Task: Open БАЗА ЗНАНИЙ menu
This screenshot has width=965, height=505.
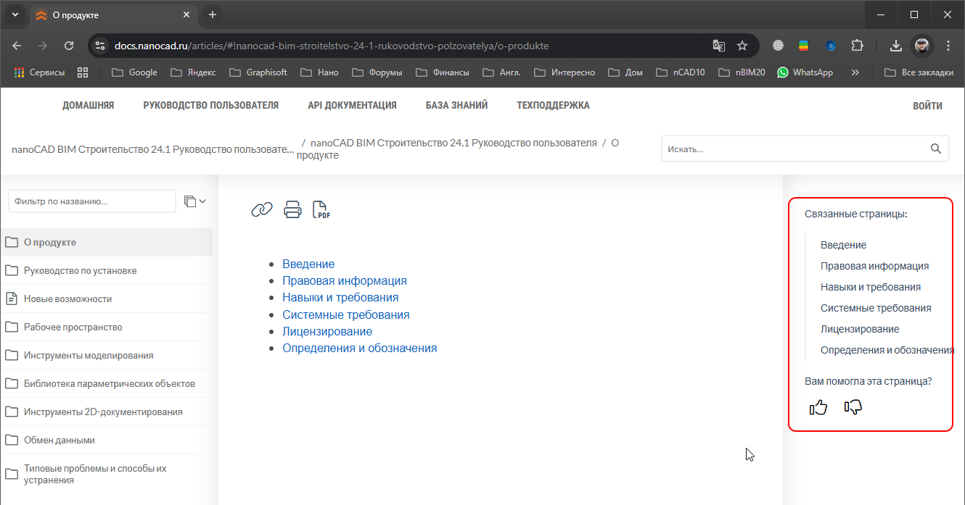Action: click(456, 106)
